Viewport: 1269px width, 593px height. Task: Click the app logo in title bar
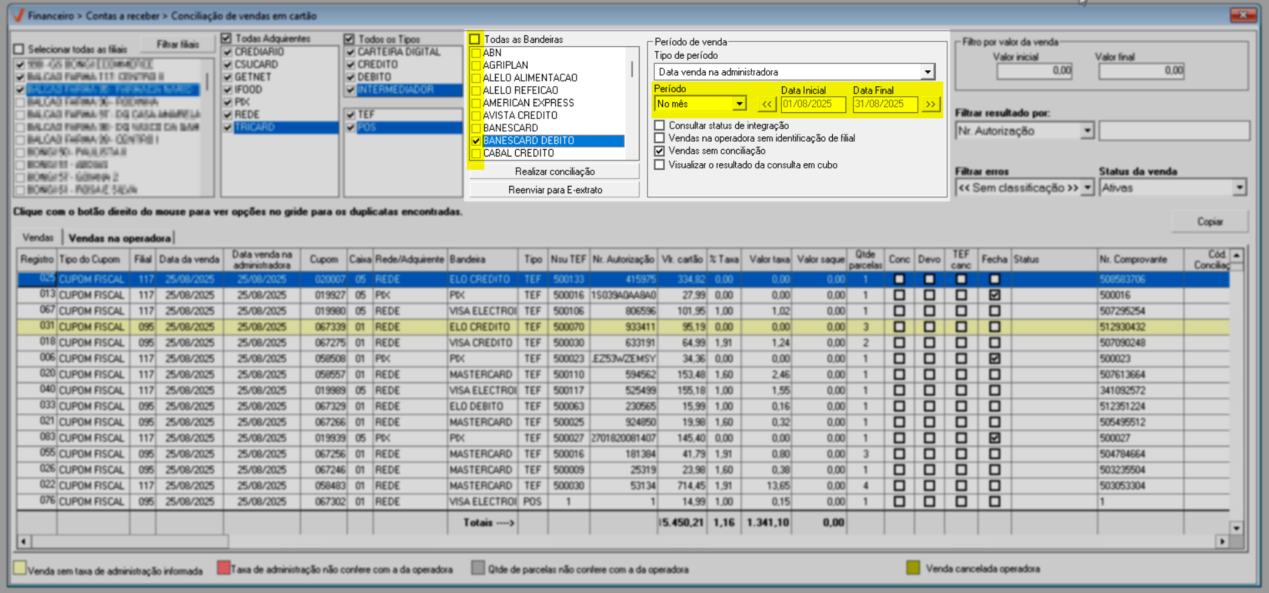tap(19, 15)
